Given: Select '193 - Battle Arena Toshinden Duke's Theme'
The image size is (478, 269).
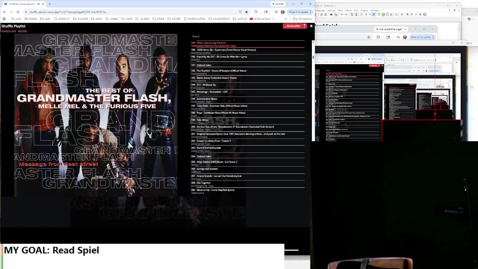Looking at the screenshot, I should pos(248,79).
